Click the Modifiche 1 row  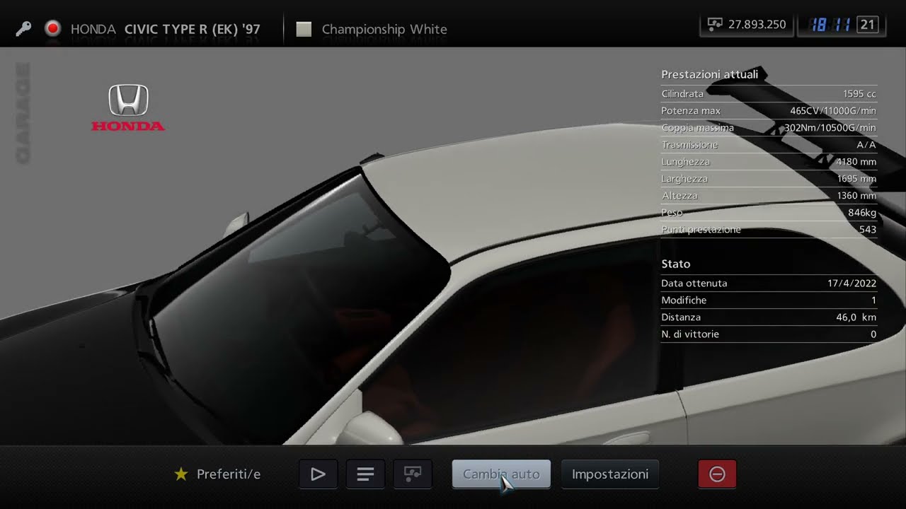coord(769,300)
